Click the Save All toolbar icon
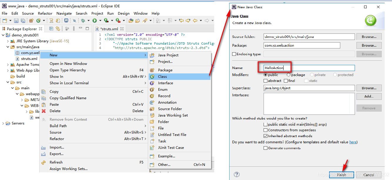Screen dimensions: 392x180 23,21
